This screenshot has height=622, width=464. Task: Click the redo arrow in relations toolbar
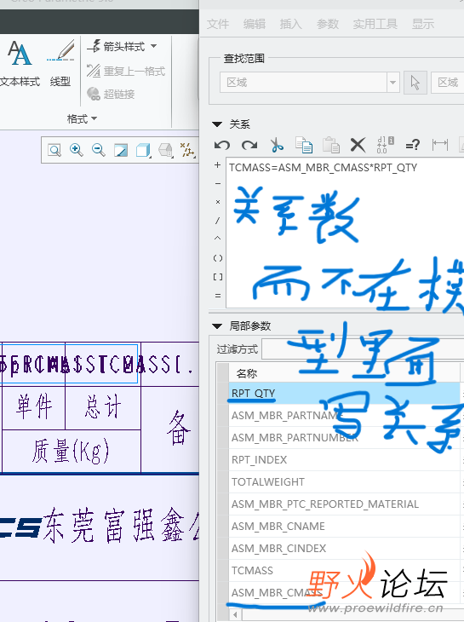(x=249, y=145)
